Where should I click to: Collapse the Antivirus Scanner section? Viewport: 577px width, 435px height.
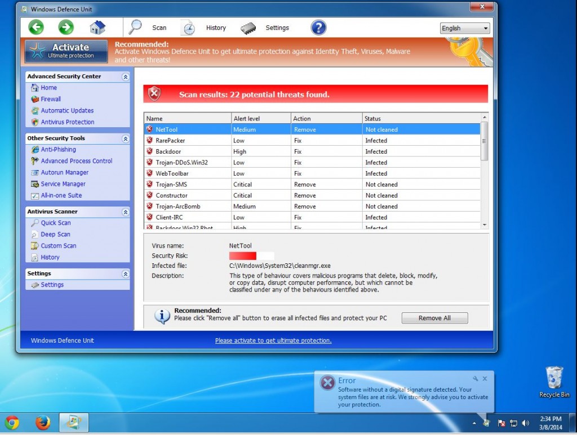pos(125,212)
